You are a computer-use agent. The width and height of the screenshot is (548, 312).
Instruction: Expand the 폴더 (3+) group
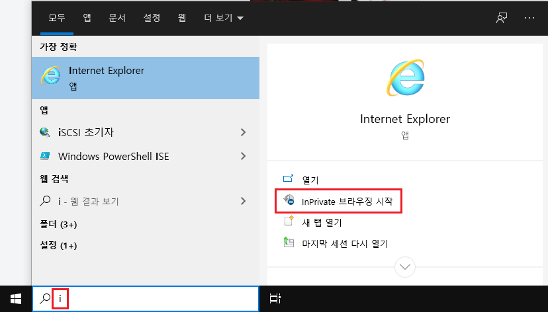coord(58,224)
